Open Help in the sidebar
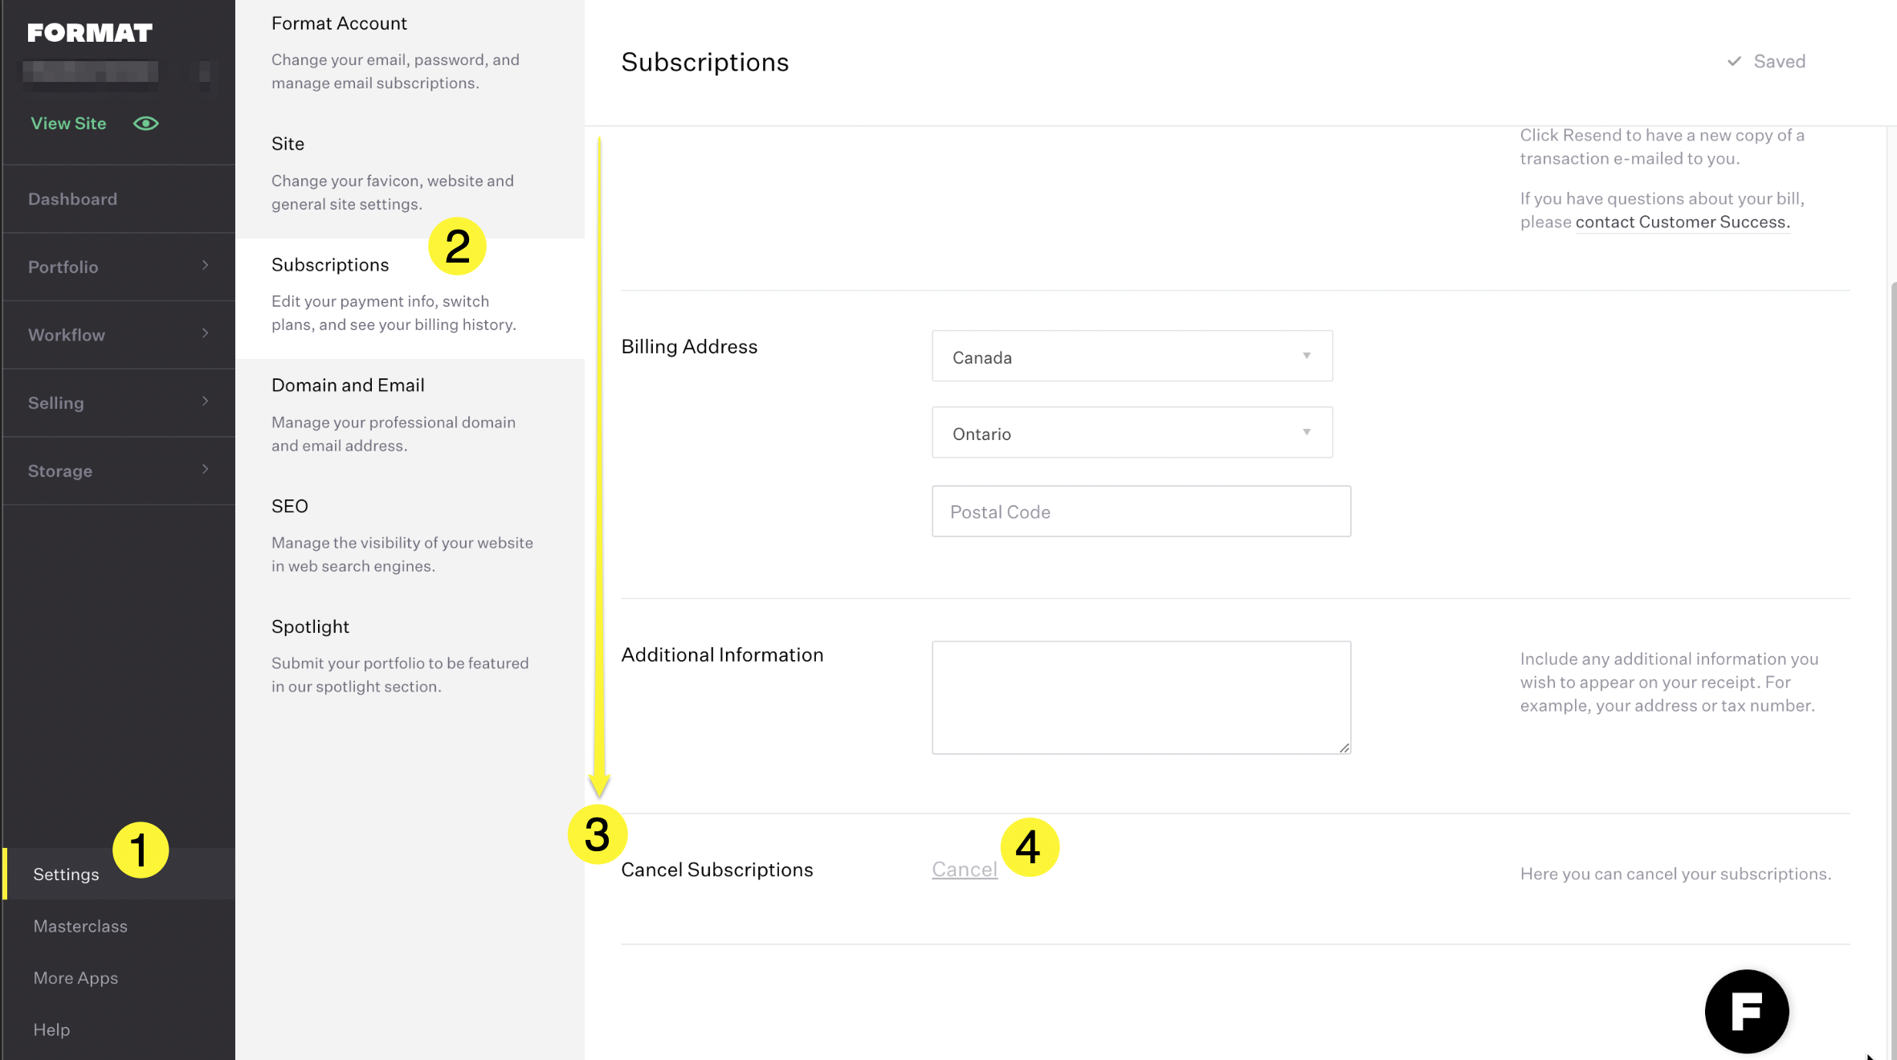The image size is (1897, 1060). pyautogui.click(x=51, y=1029)
